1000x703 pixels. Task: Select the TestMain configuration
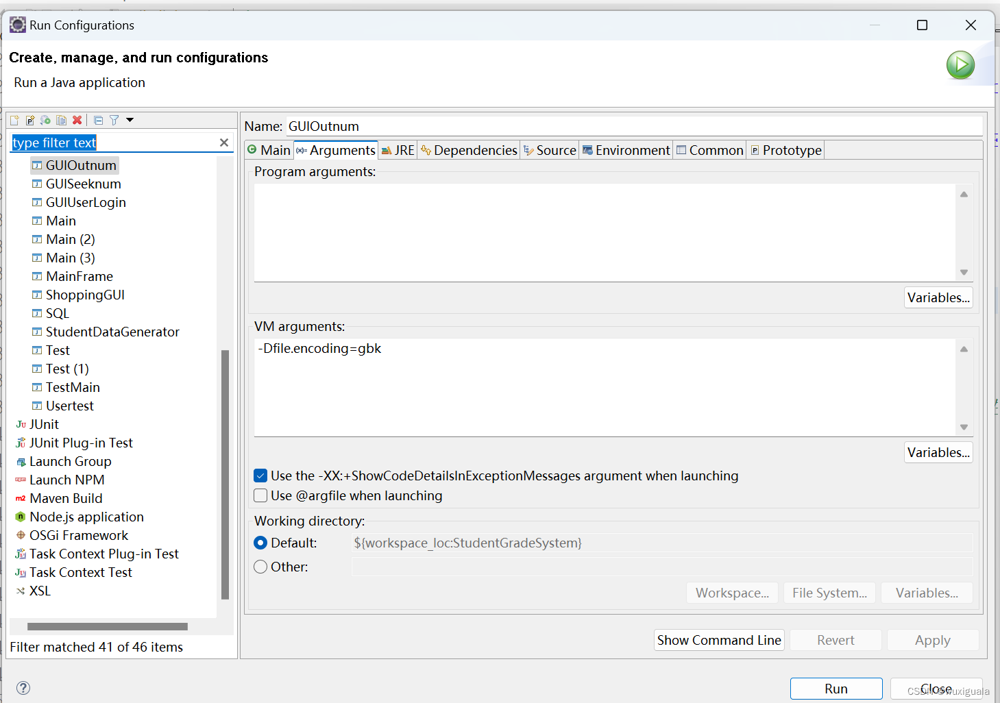pos(66,387)
